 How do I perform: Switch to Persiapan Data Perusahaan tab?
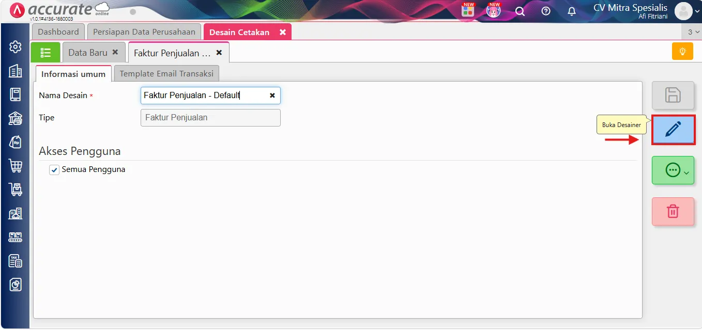(144, 32)
